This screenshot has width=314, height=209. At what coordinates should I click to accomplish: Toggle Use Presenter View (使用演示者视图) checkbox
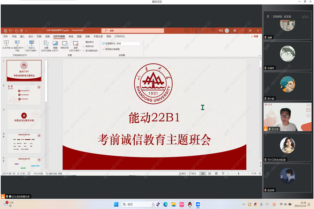[x=103, y=49]
